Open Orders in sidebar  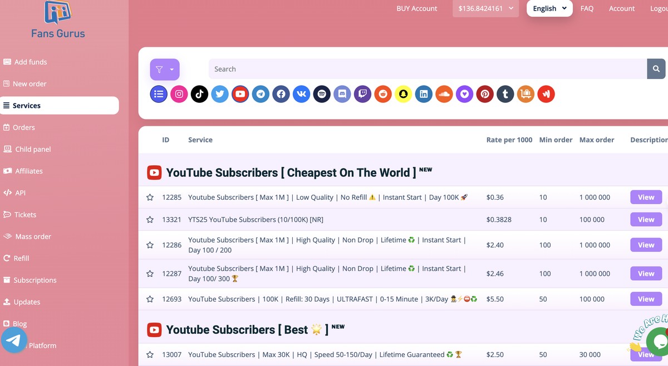(19, 127)
